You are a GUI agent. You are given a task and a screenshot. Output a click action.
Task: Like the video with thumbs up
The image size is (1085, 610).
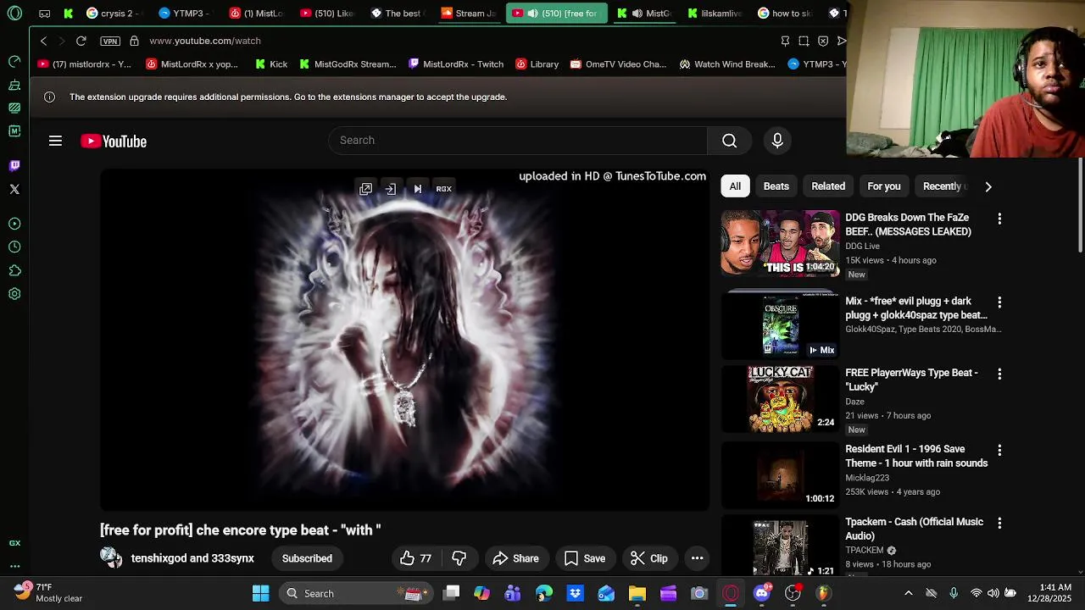pyautogui.click(x=416, y=558)
